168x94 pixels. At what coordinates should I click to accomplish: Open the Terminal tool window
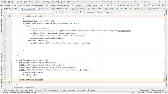coord(92,90)
